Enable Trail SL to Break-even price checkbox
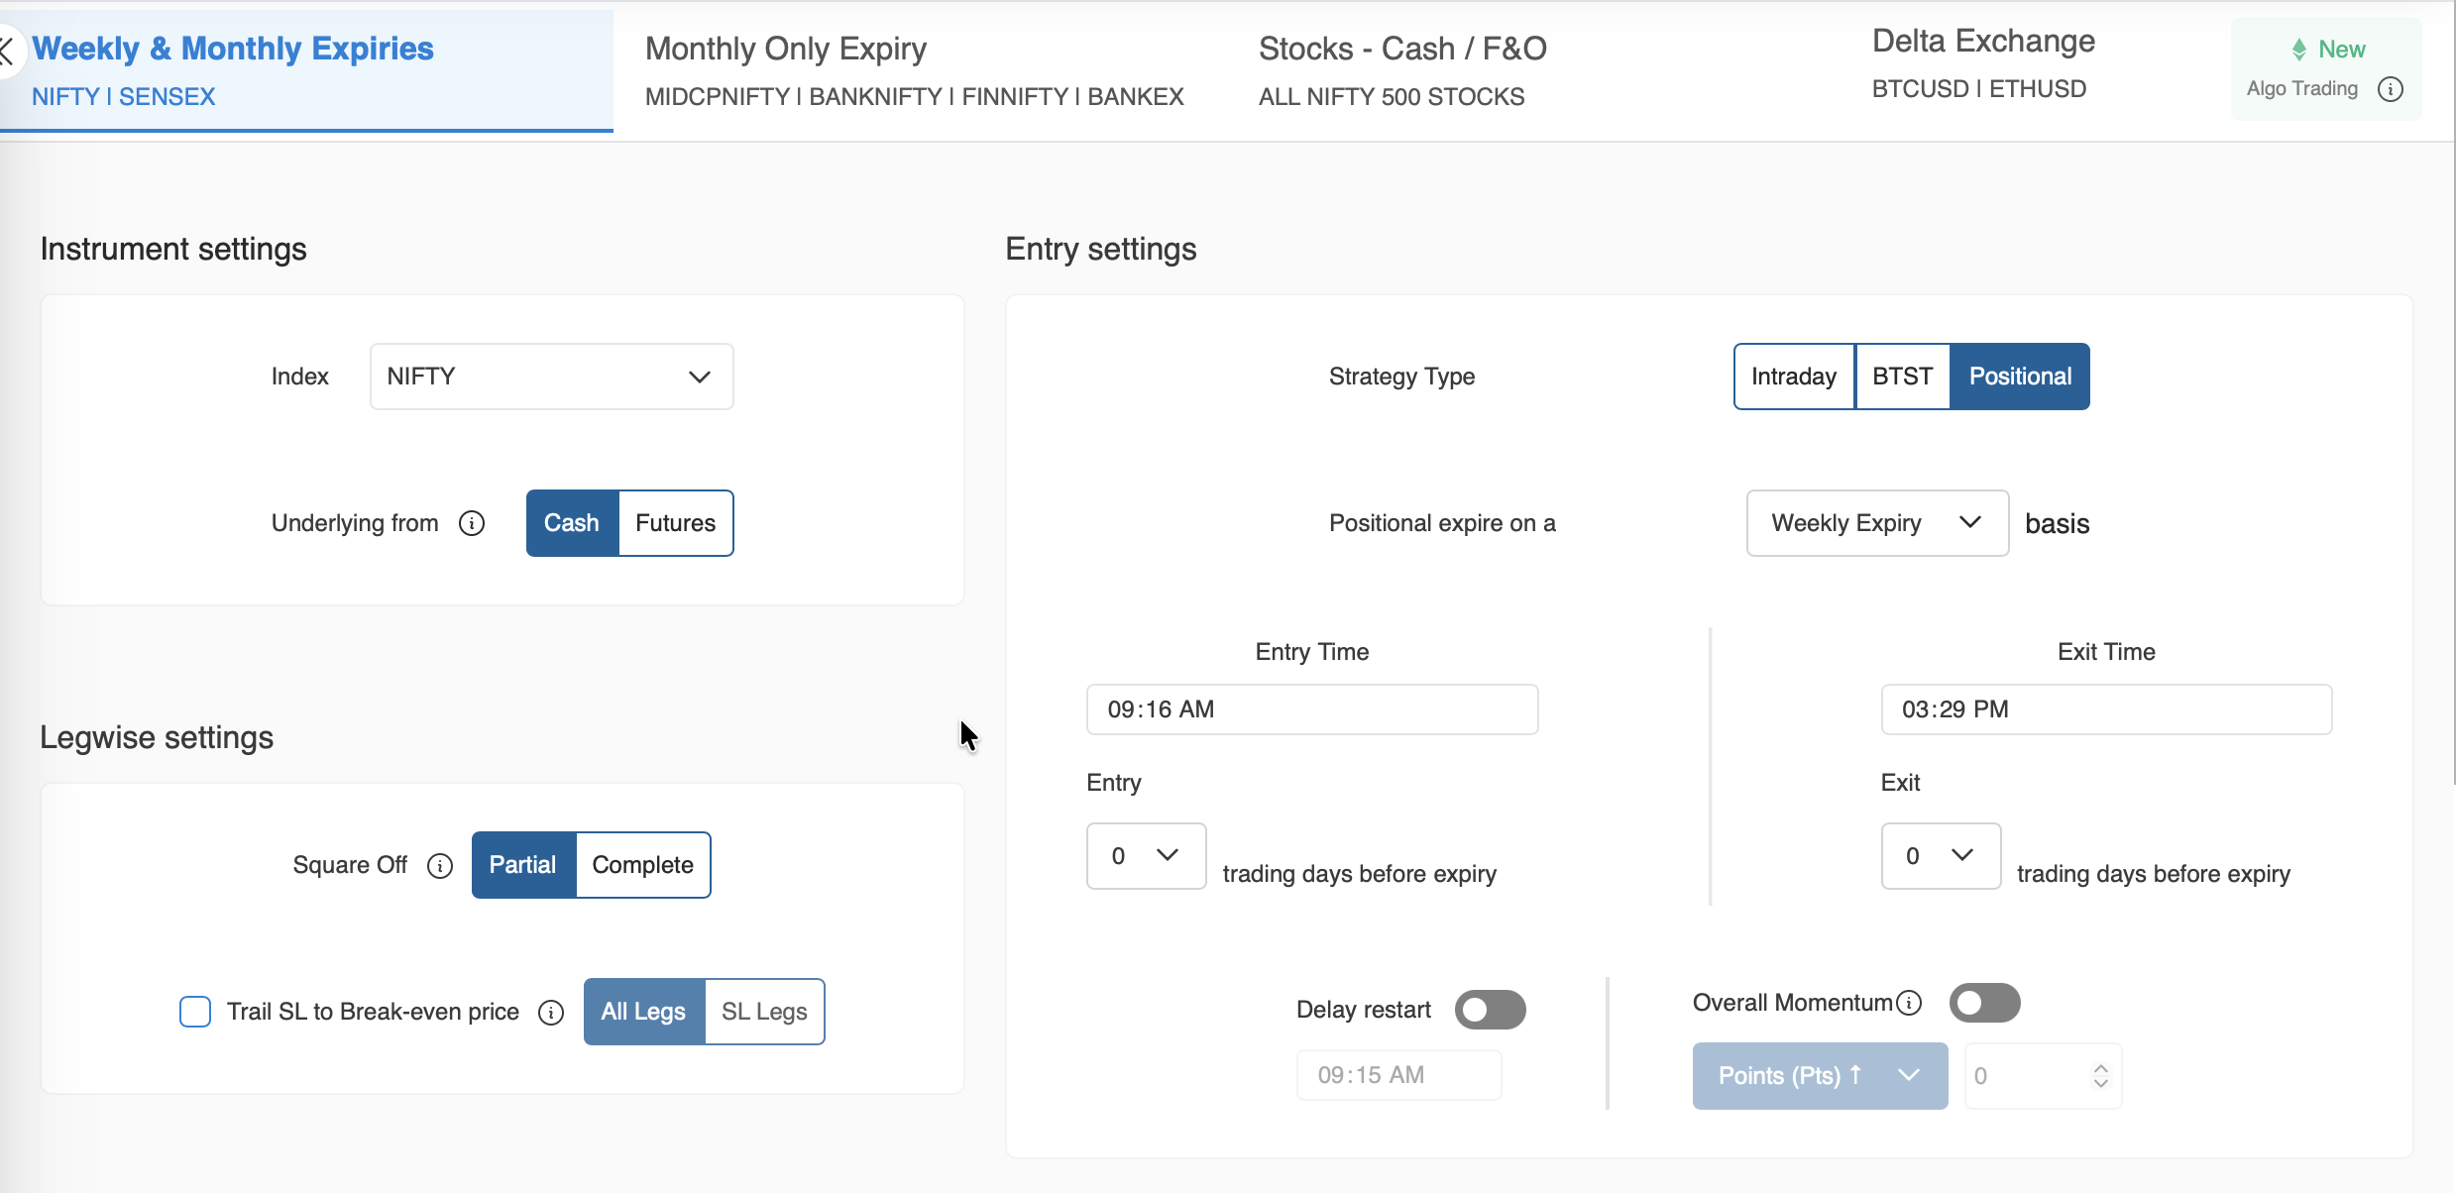Image resolution: width=2456 pixels, height=1193 pixels. (195, 1012)
